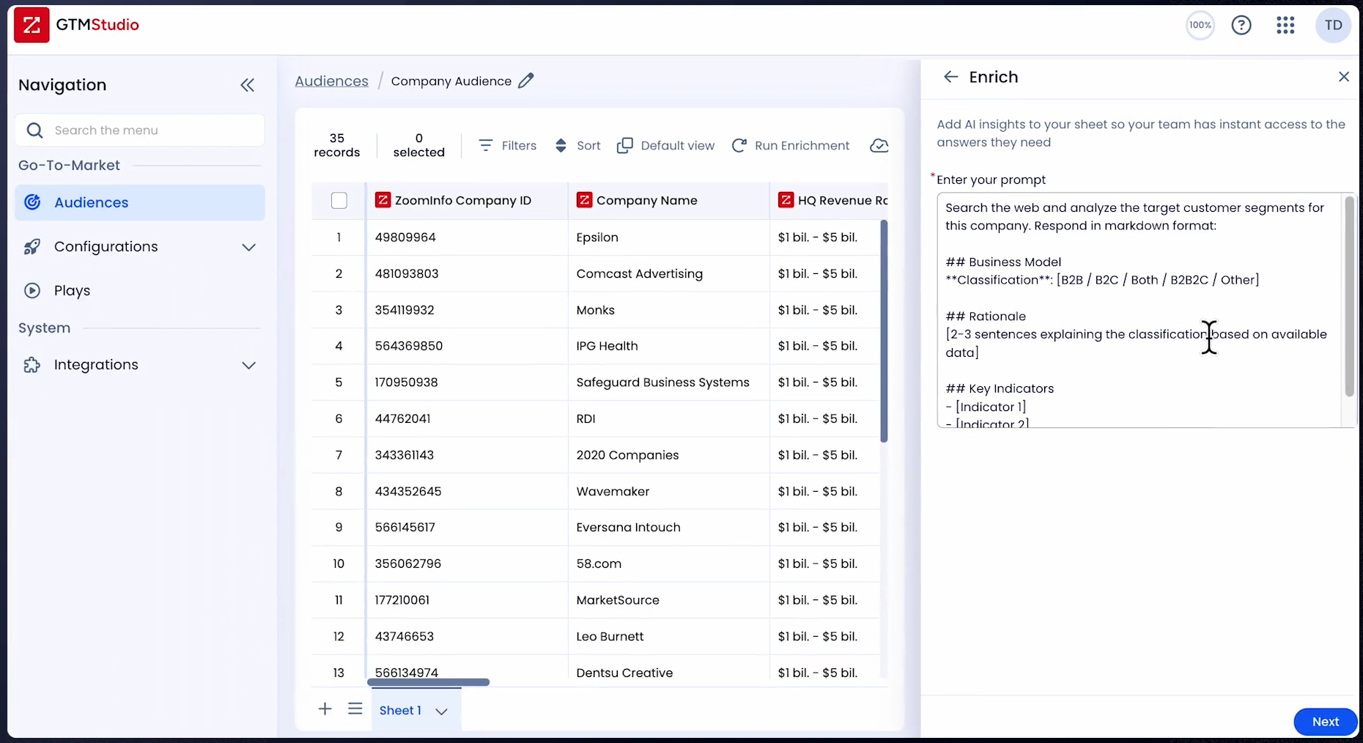The width and height of the screenshot is (1363, 743).
Task: Click the Plays circle-play icon
Action: [x=32, y=291]
